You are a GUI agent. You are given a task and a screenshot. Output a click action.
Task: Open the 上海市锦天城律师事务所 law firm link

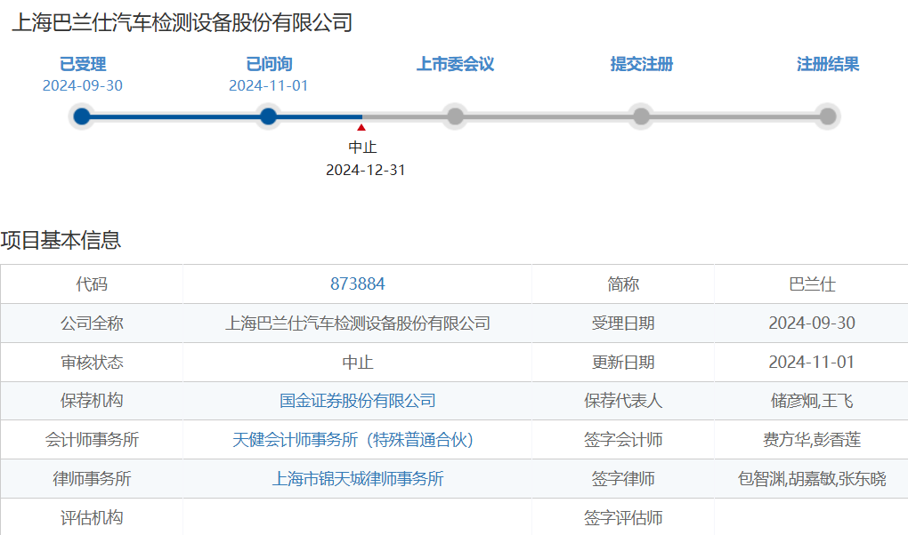coord(357,479)
